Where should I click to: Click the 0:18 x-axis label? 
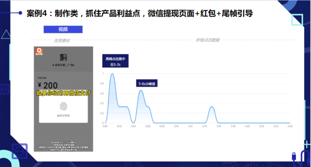coord(233,126)
